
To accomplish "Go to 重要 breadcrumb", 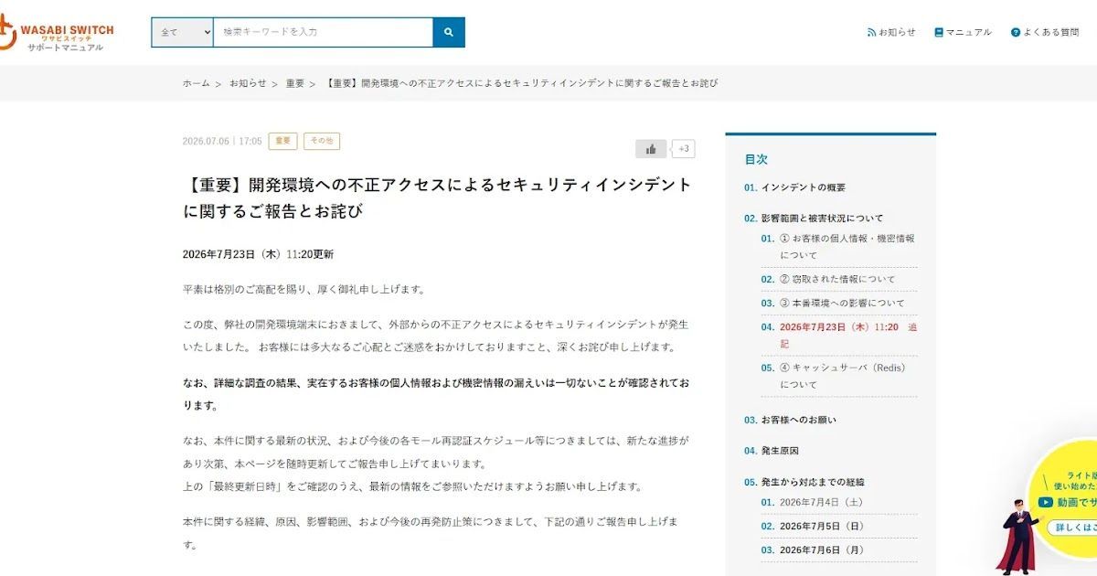I will point(295,83).
